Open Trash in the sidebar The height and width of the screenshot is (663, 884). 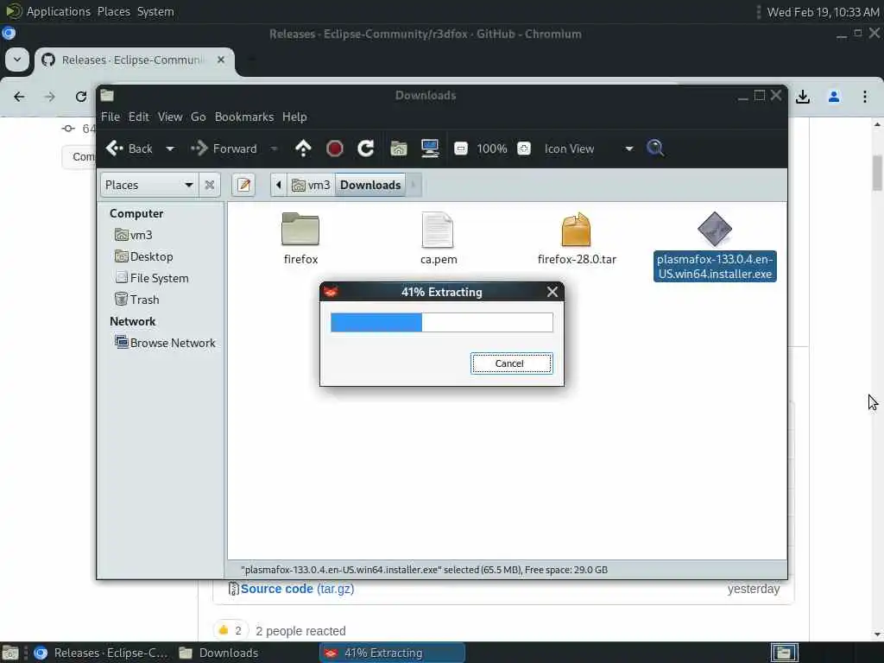pyautogui.click(x=137, y=300)
